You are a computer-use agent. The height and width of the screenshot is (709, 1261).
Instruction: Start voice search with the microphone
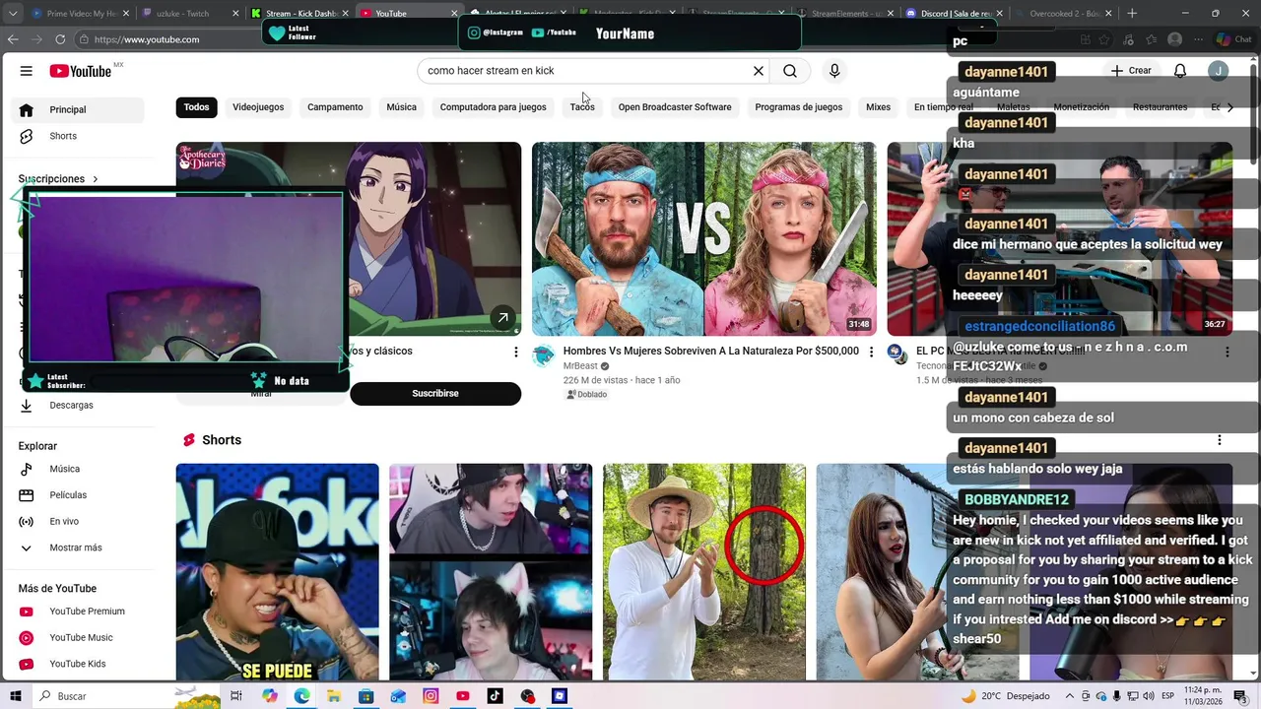pyautogui.click(x=834, y=71)
